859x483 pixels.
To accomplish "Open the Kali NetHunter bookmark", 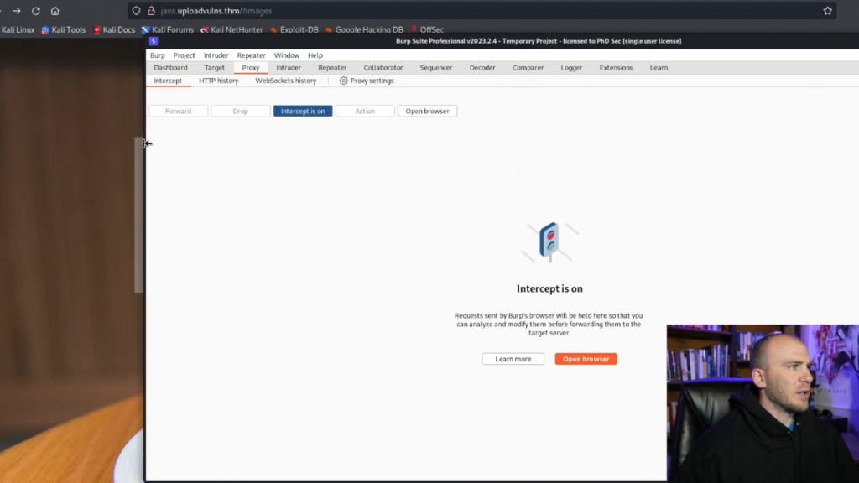I will pos(232,29).
